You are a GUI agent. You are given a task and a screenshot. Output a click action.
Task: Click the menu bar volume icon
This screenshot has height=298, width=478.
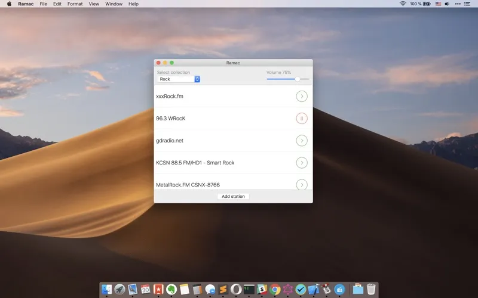(447, 4)
